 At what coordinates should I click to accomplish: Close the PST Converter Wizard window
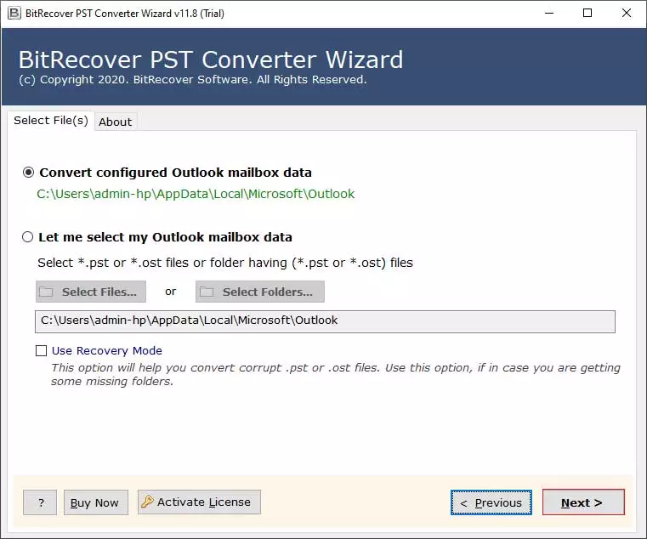coord(626,14)
